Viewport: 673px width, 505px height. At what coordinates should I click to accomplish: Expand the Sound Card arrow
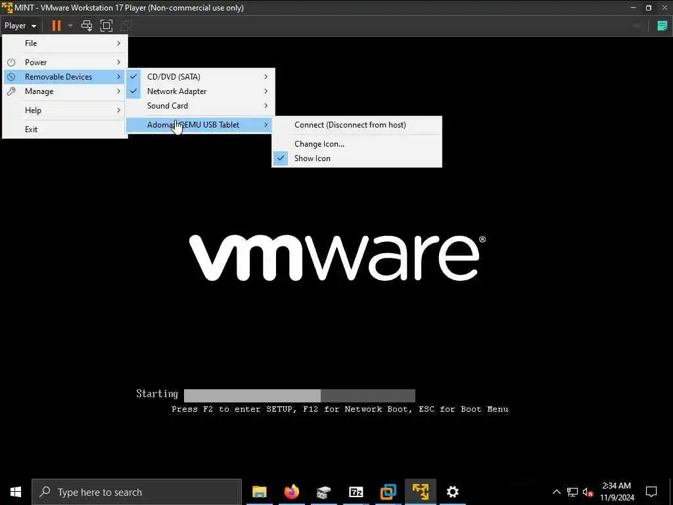(266, 106)
